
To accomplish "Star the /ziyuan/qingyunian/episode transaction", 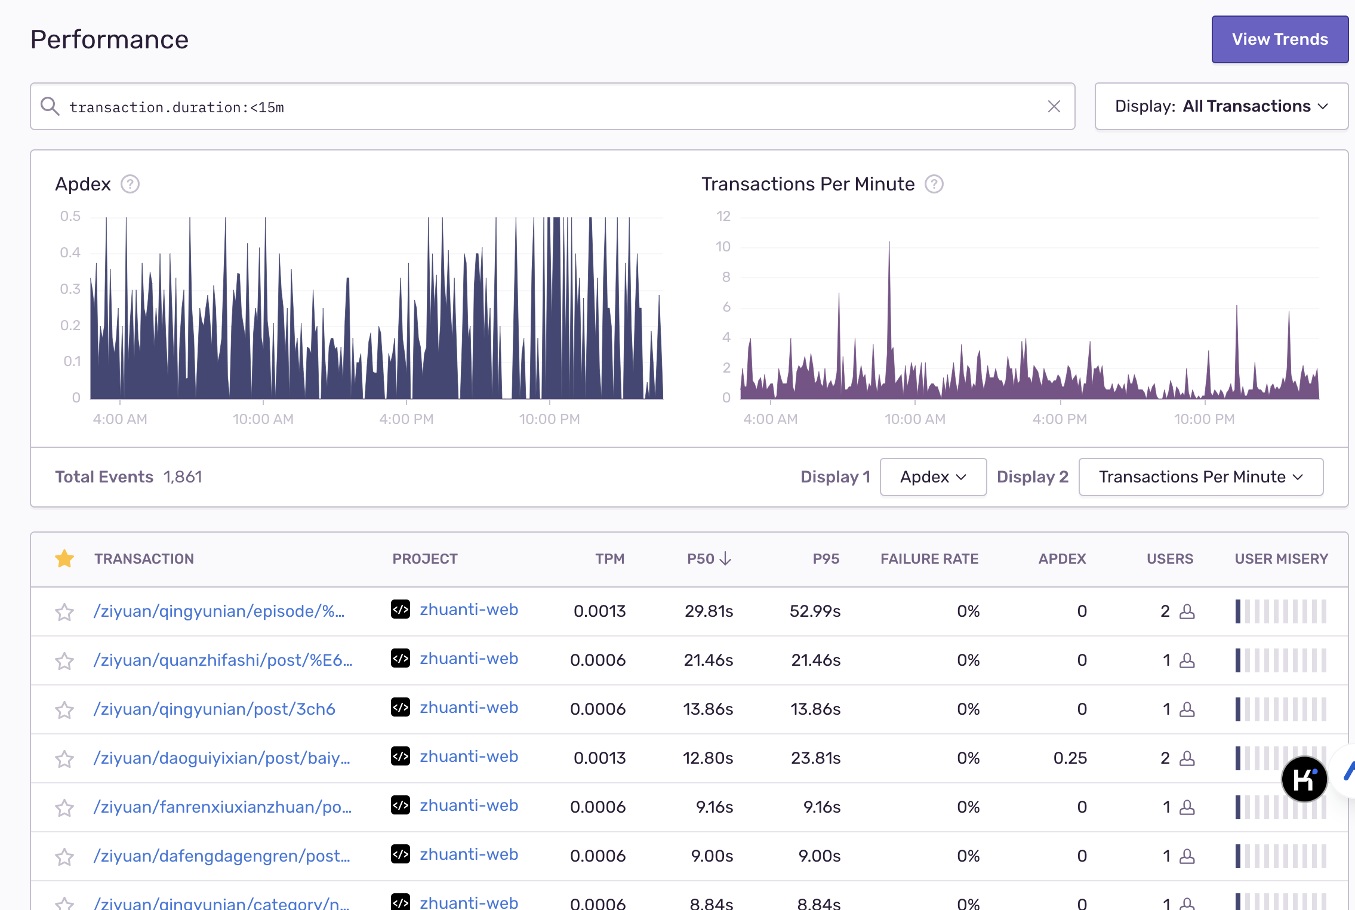I will [x=64, y=612].
